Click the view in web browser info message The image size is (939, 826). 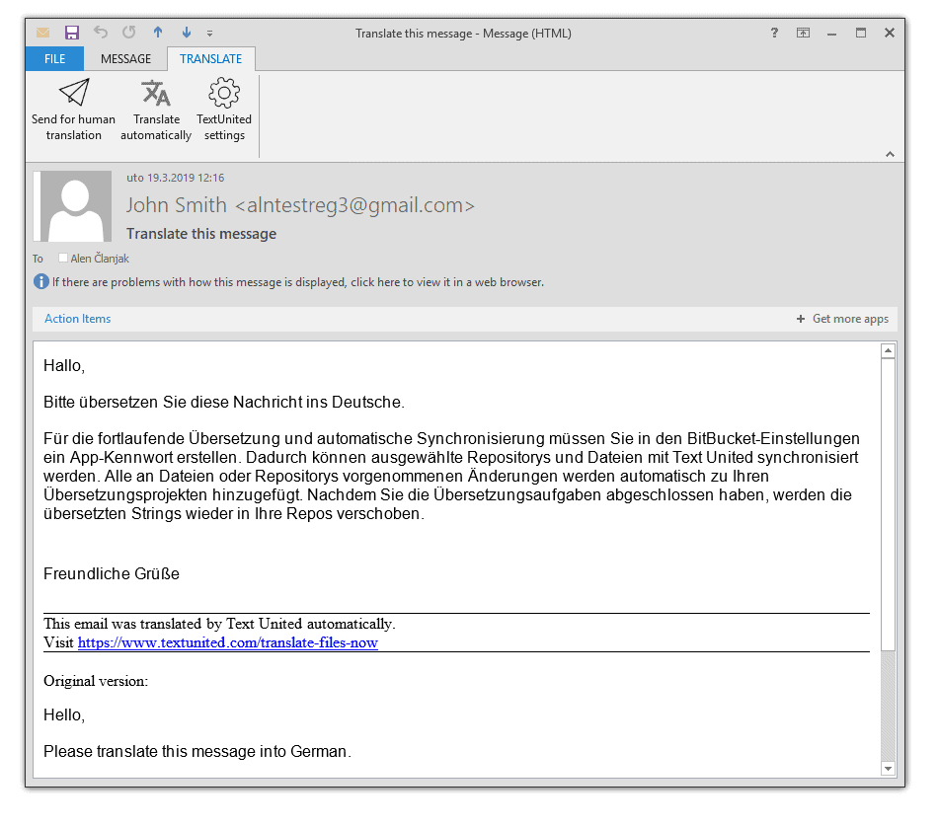[x=297, y=282]
